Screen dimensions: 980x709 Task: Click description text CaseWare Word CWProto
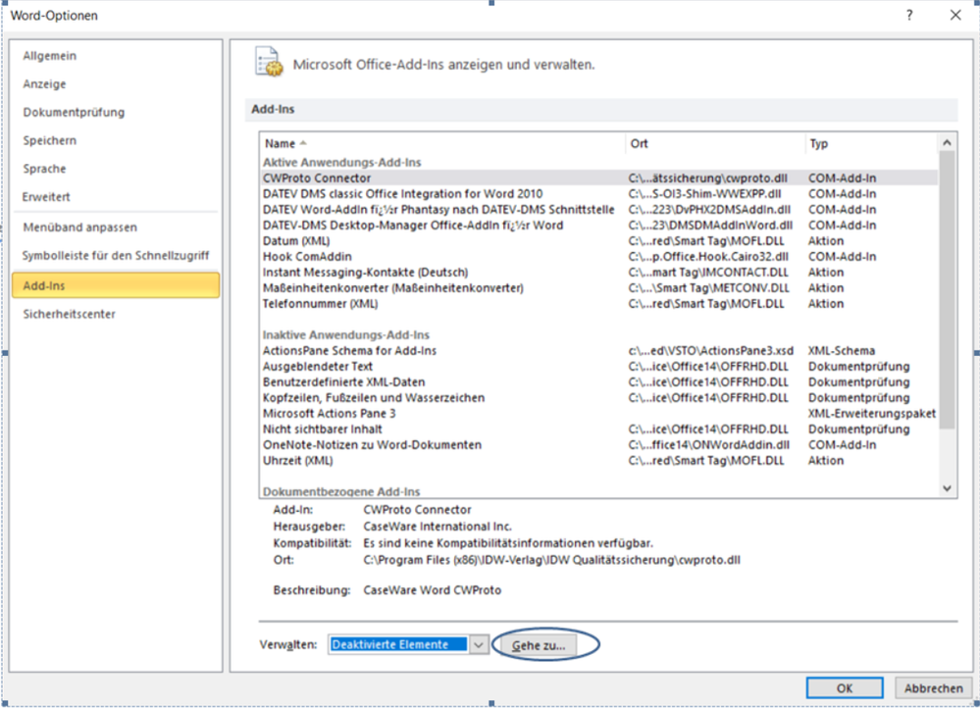(x=433, y=589)
